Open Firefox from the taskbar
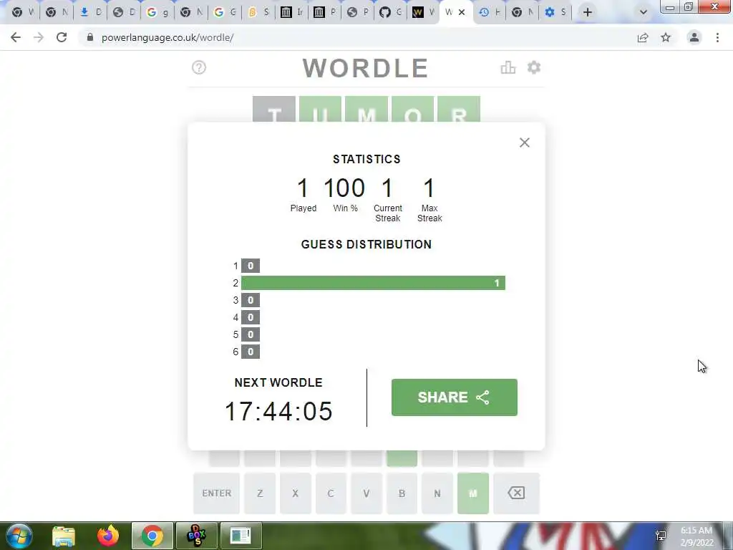 point(108,536)
